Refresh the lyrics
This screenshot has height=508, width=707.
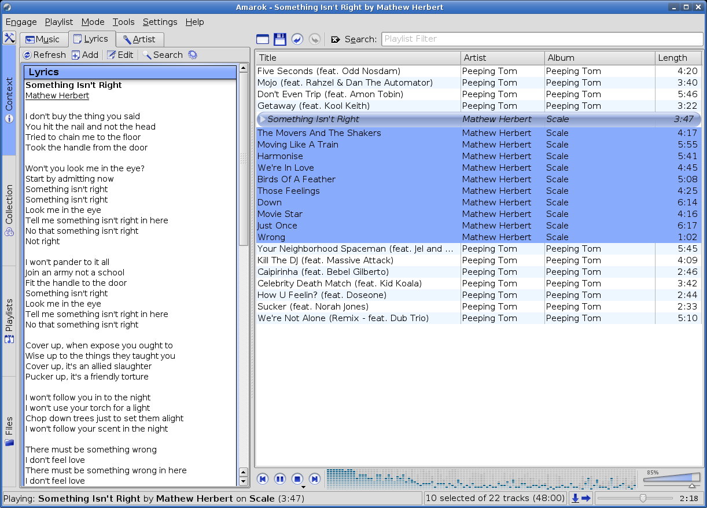(x=45, y=55)
